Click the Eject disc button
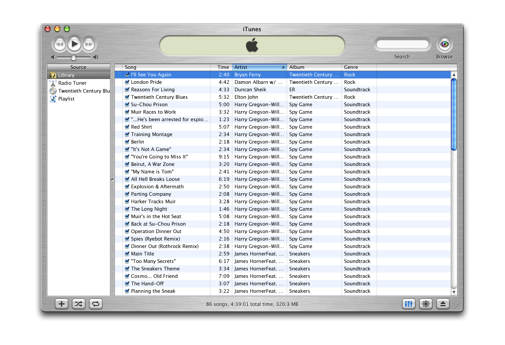This screenshot has height=345, width=505. [443, 304]
